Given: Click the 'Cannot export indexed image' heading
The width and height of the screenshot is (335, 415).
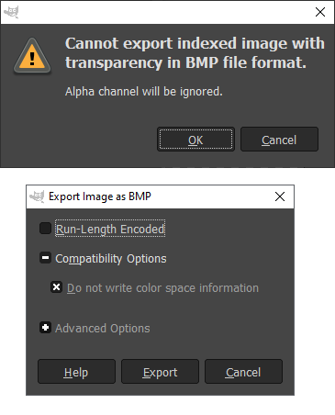Looking at the screenshot, I should [x=195, y=53].
